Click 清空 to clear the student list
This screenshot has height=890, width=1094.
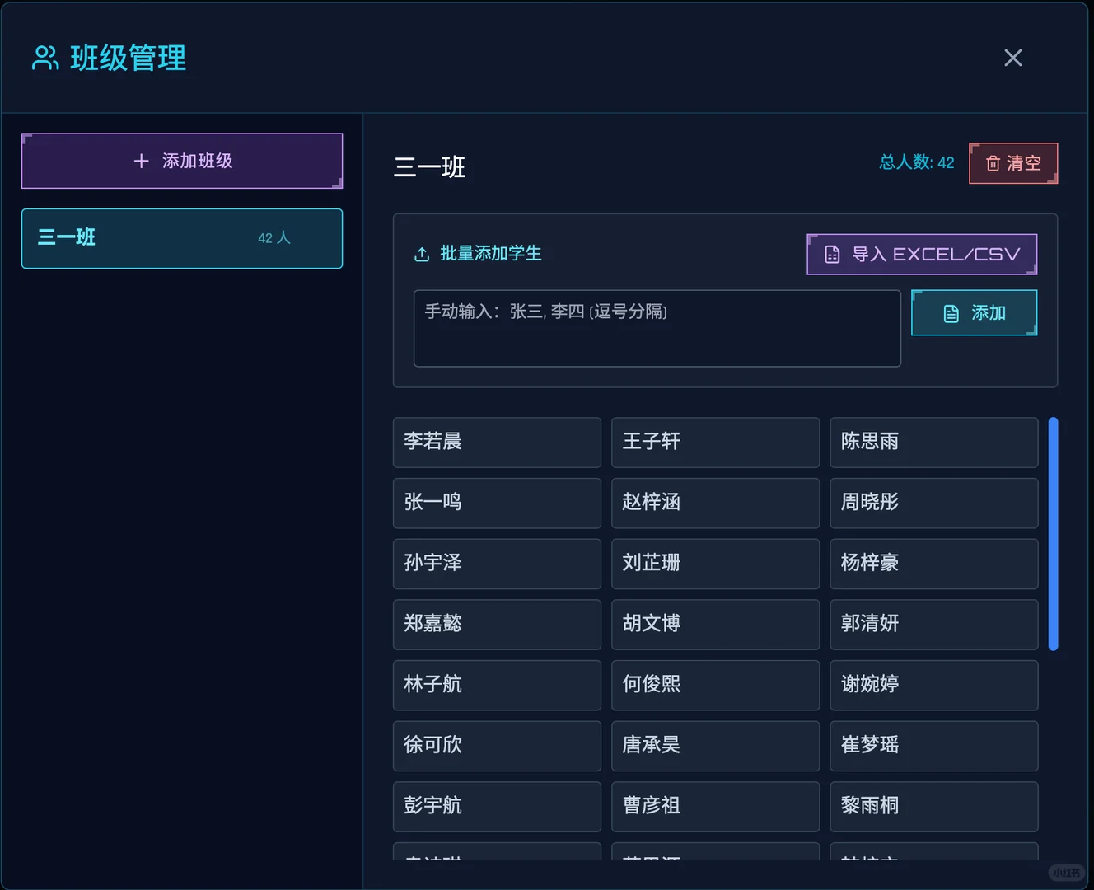1013,163
